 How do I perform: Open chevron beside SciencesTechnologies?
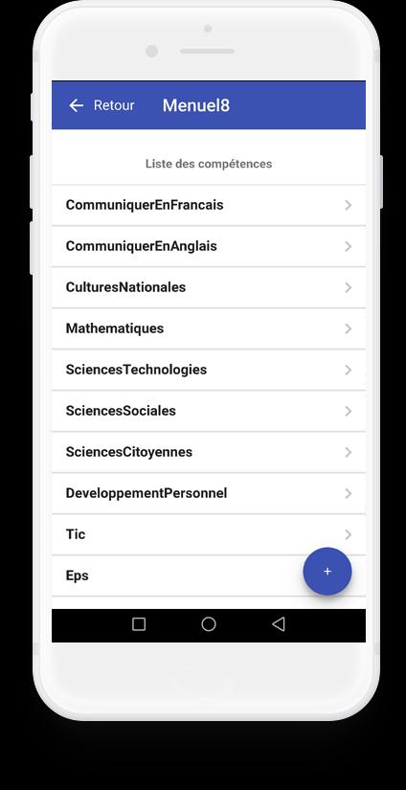pyautogui.click(x=349, y=370)
